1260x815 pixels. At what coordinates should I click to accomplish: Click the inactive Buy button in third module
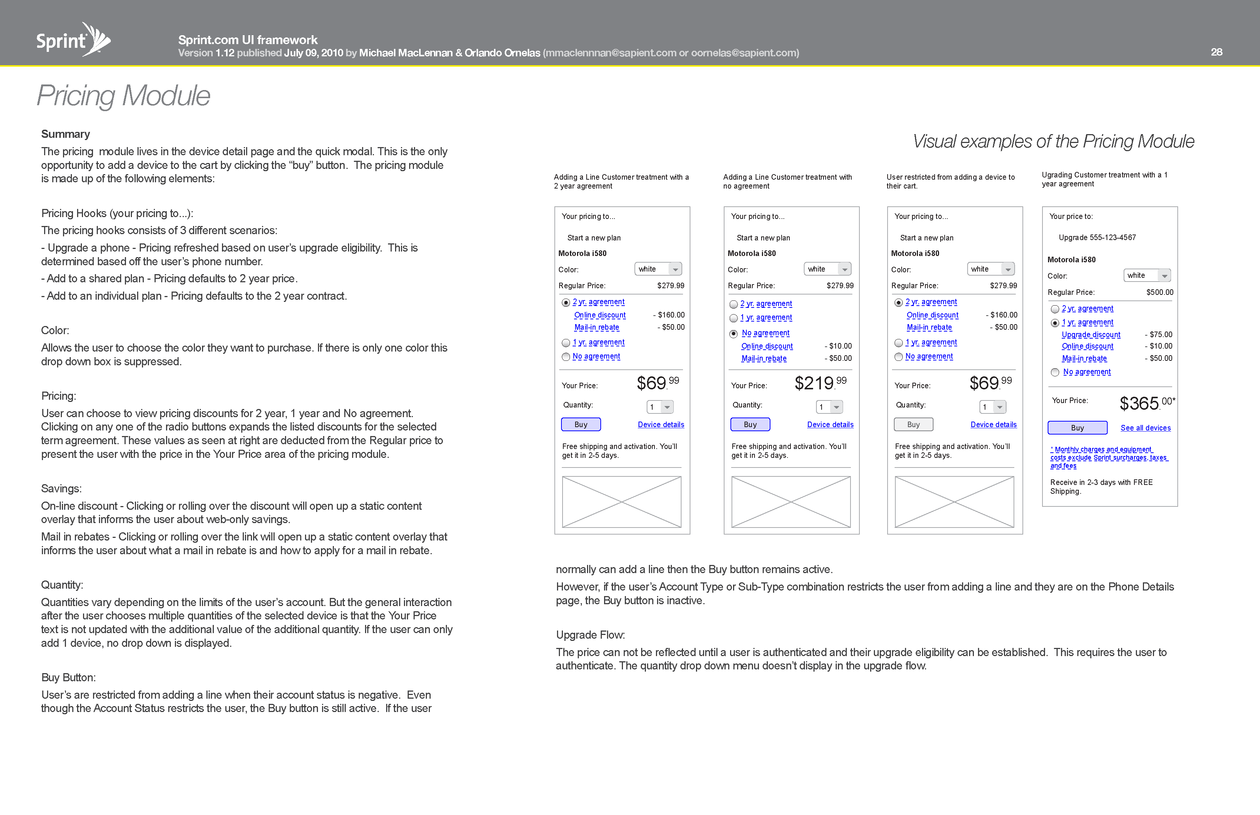[x=913, y=425]
